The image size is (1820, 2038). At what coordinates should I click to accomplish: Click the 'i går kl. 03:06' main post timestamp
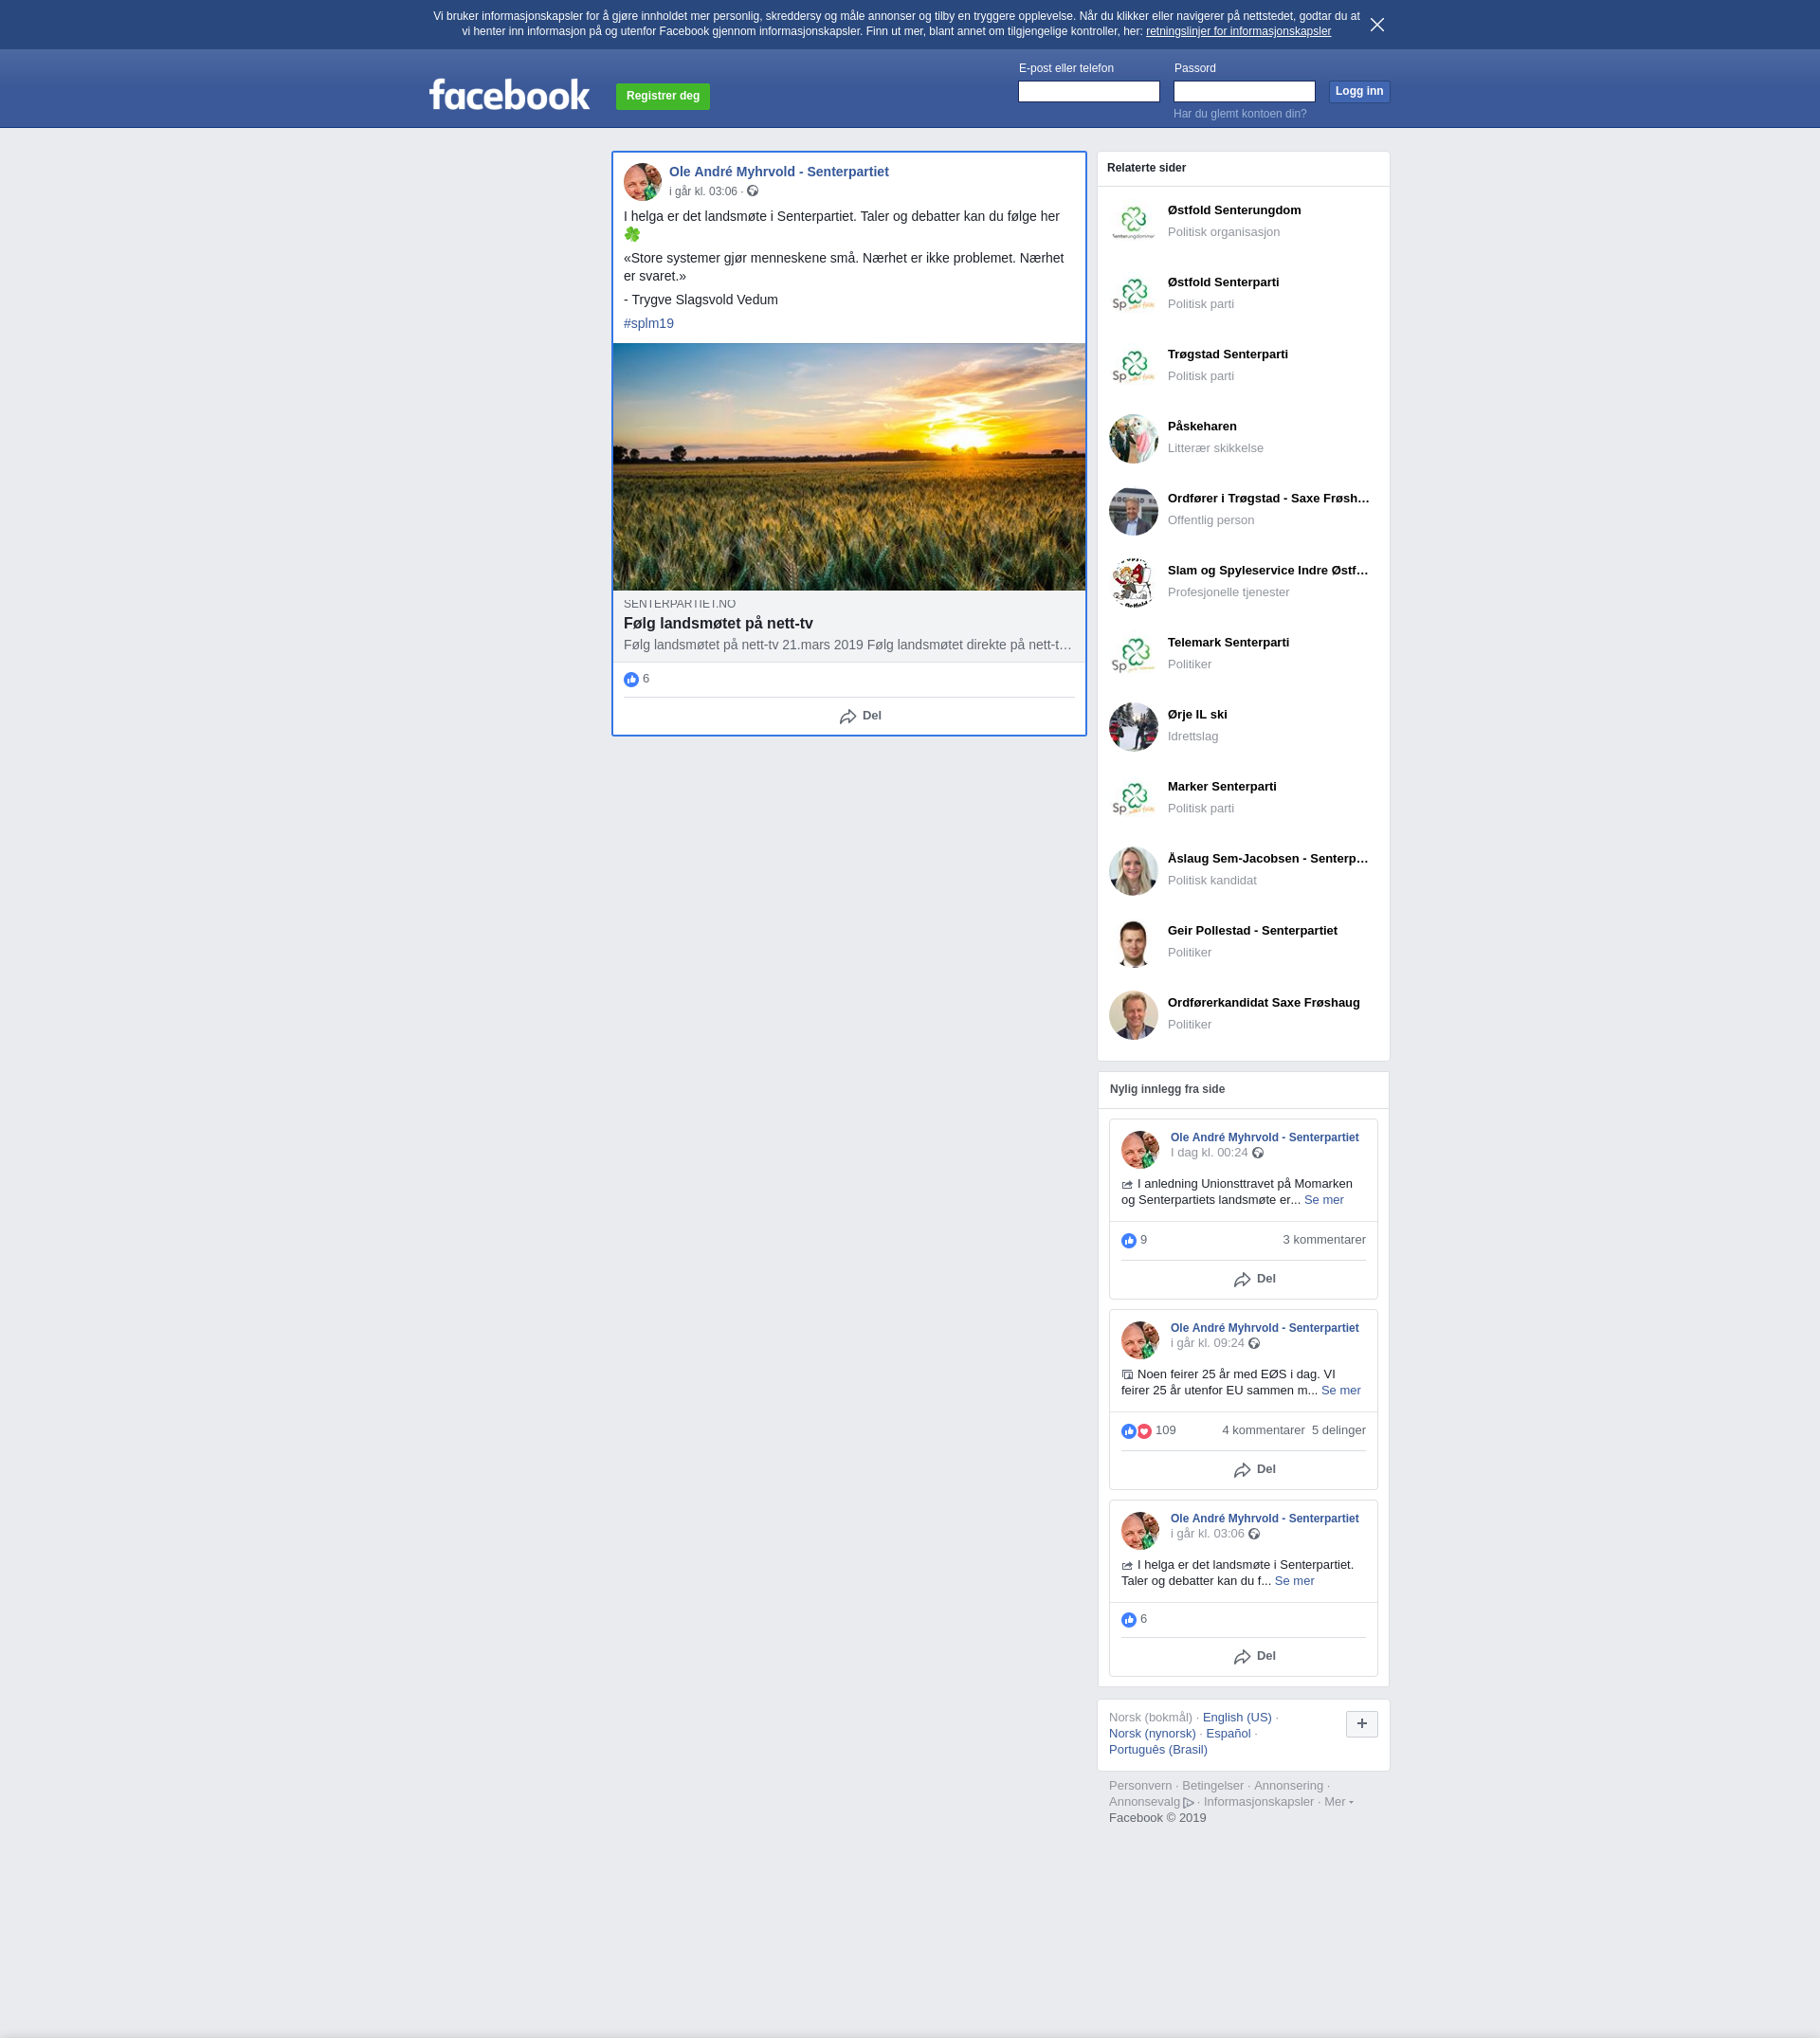pyautogui.click(x=703, y=191)
